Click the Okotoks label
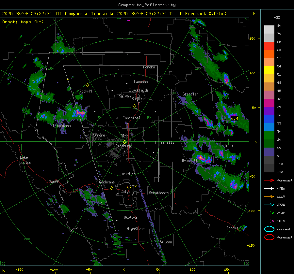The width and height of the screenshot is (294, 274). 131,217
